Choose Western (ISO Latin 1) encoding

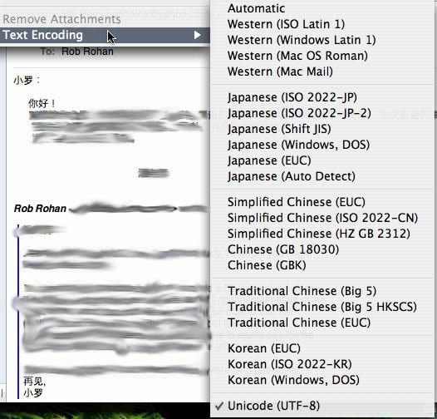click(x=323, y=24)
